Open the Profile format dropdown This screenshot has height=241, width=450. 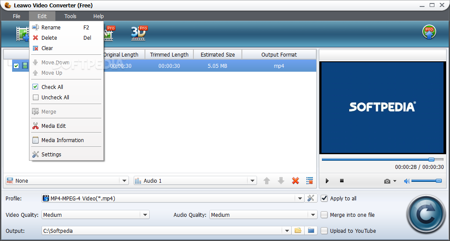pyautogui.click(x=299, y=198)
